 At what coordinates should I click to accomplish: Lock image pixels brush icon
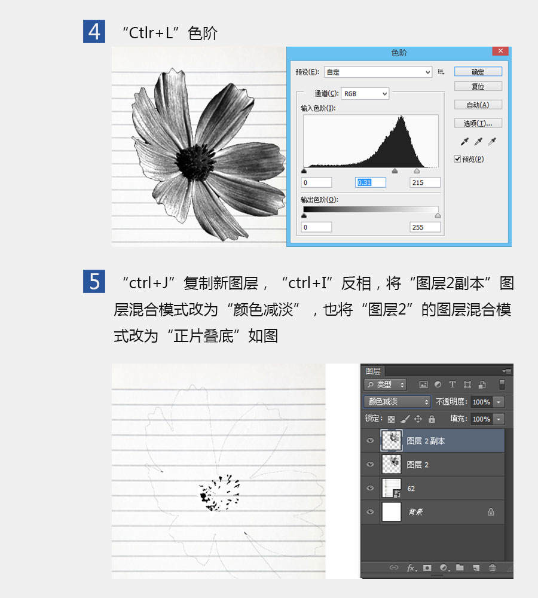coord(405,419)
